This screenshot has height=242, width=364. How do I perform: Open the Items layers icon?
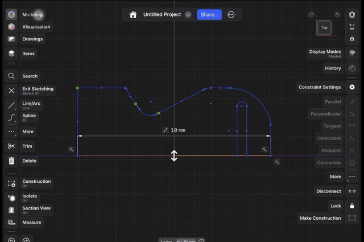tap(11, 54)
